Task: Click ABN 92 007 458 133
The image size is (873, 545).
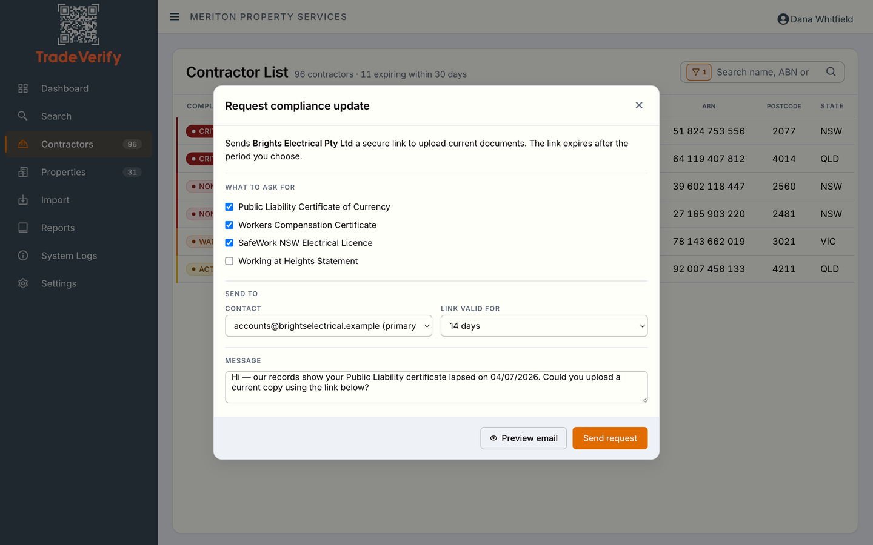Action: [x=709, y=269]
